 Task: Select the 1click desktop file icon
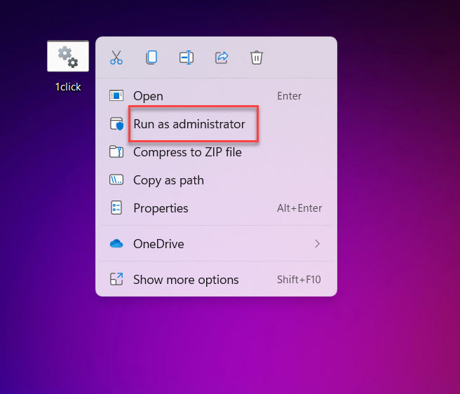68,56
